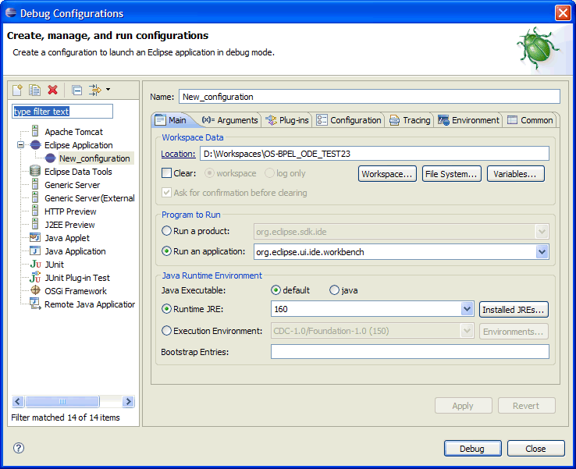Image resolution: width=576 pixels, height=469 pixels.
Task: Collapse the Eclipse Application tree node
Action: (20, 145)
